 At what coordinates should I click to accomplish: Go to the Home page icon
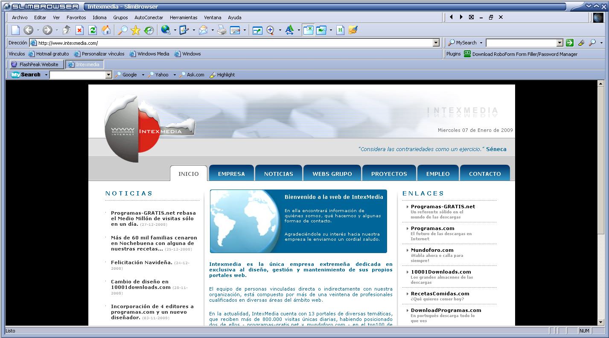point(106,30)
